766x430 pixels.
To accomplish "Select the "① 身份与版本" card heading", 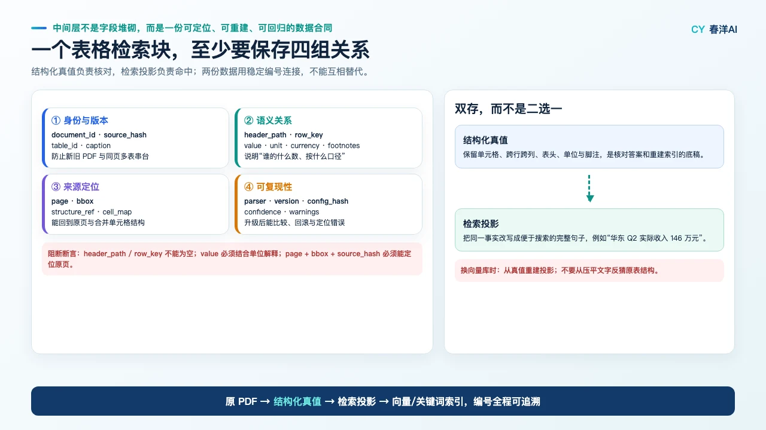I will point(80,121).
